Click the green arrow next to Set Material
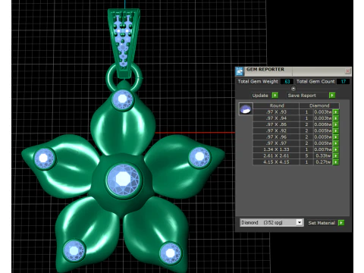Screen dimensions: 364x273 click(341, 223)
